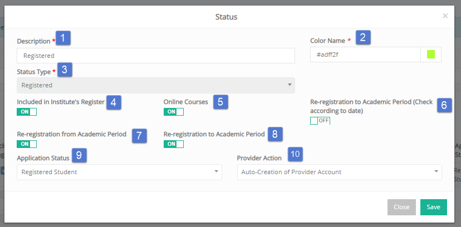
Task: Click the number 9 badge by Application Status
Action: pos(79,155)
